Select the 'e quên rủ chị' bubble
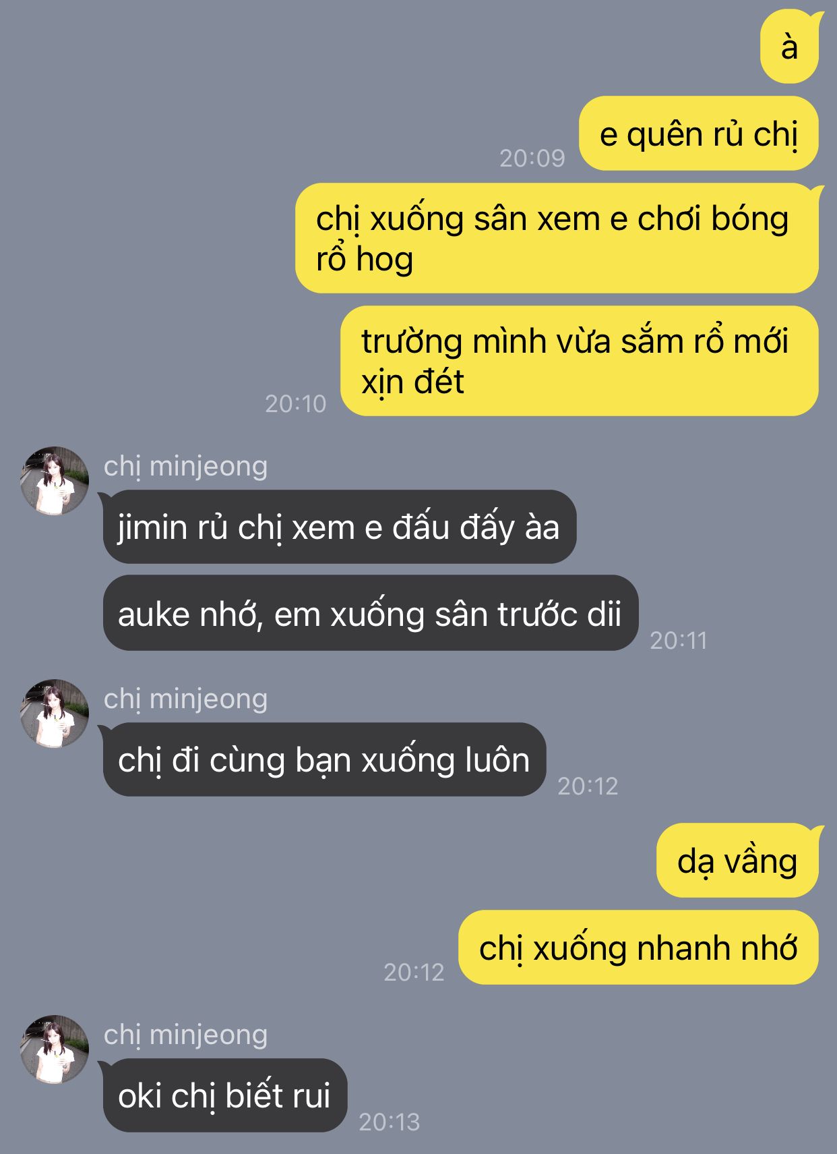This screenshot has width=837, height=1154. tap(699, 134)
